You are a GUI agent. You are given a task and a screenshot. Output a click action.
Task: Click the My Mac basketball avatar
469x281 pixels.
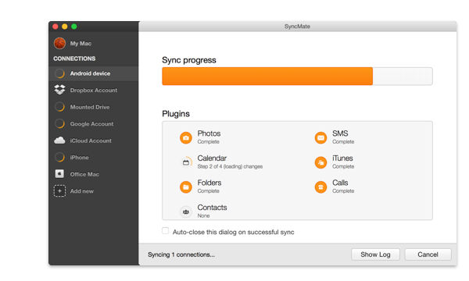(60, 43)
